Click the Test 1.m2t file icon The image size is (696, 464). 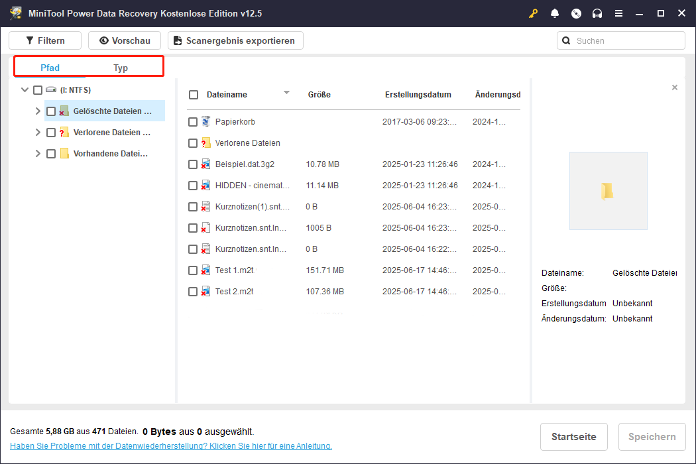(x=205, y=270)
